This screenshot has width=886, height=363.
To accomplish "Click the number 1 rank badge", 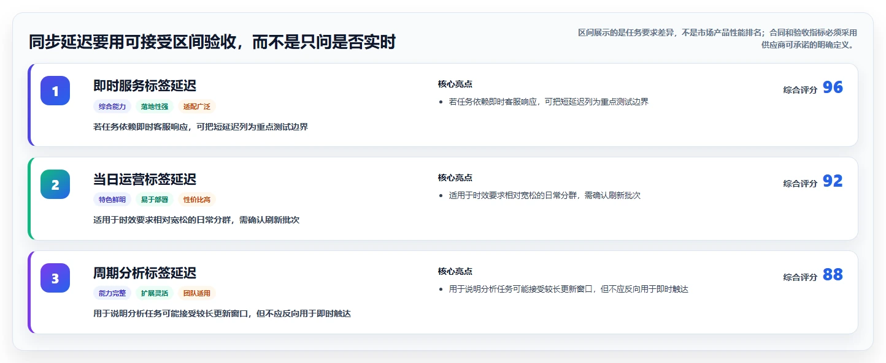I will click(55, 91).
